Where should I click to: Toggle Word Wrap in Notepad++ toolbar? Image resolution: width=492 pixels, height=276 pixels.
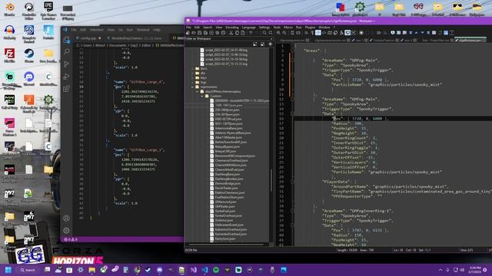tap(306, 32)
